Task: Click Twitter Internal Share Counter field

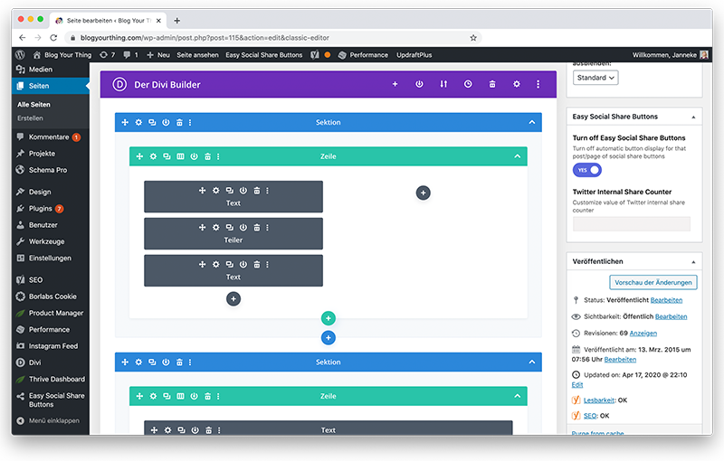Action: pos(631,224)
